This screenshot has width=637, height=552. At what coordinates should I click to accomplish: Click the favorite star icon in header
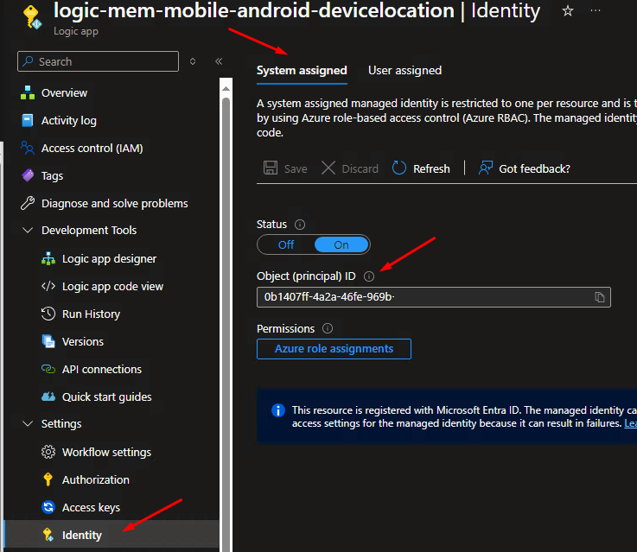(x=568, y=11)
